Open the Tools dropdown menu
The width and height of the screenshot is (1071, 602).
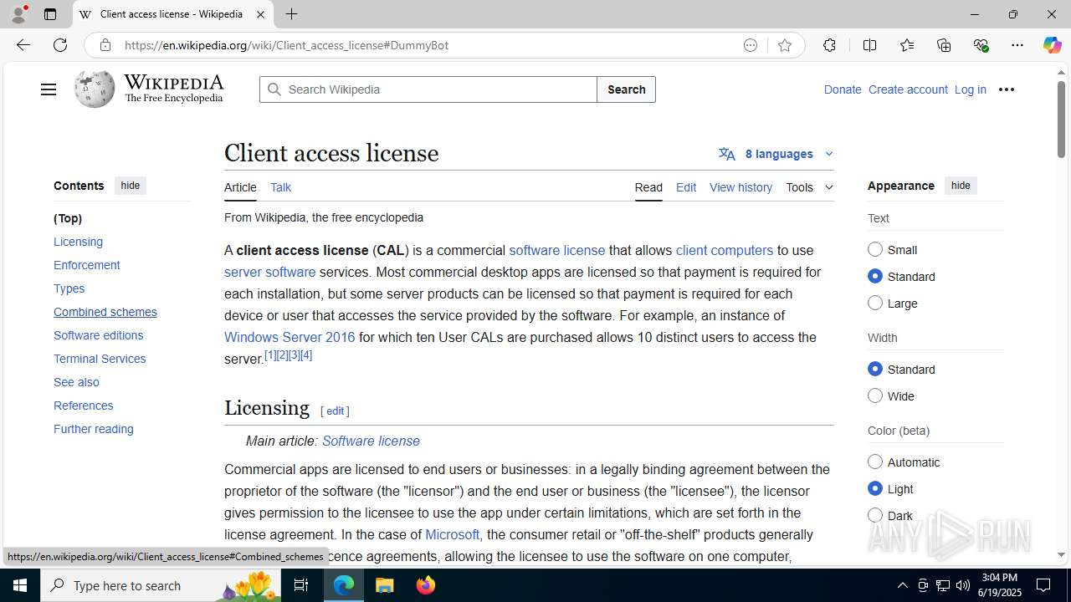[x=809, y=187]
